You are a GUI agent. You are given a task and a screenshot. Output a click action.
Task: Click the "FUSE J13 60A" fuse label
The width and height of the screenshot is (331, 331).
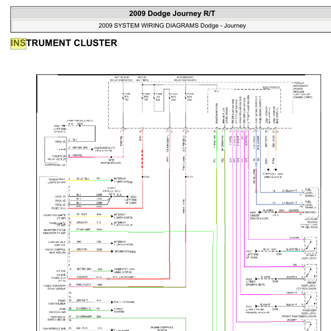(159, 97)
